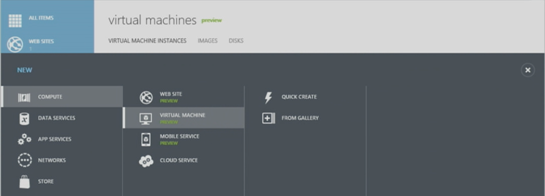Click the Data Services database icon
The width and height of the screenshot is (545, 196).
tap(24, 119)
